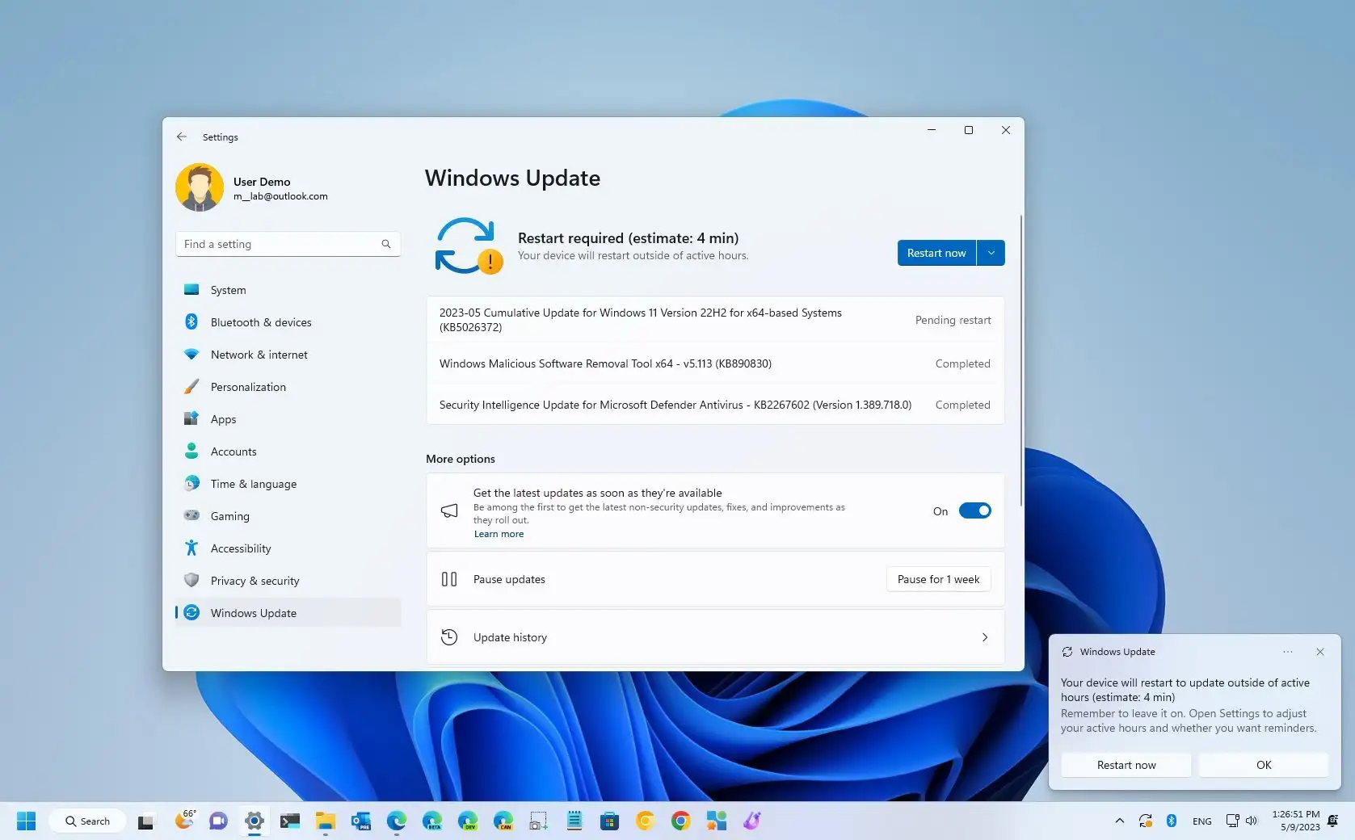Click the restart-required sync icon
This screenshot has height=840, width=1355.
[469, 246]
